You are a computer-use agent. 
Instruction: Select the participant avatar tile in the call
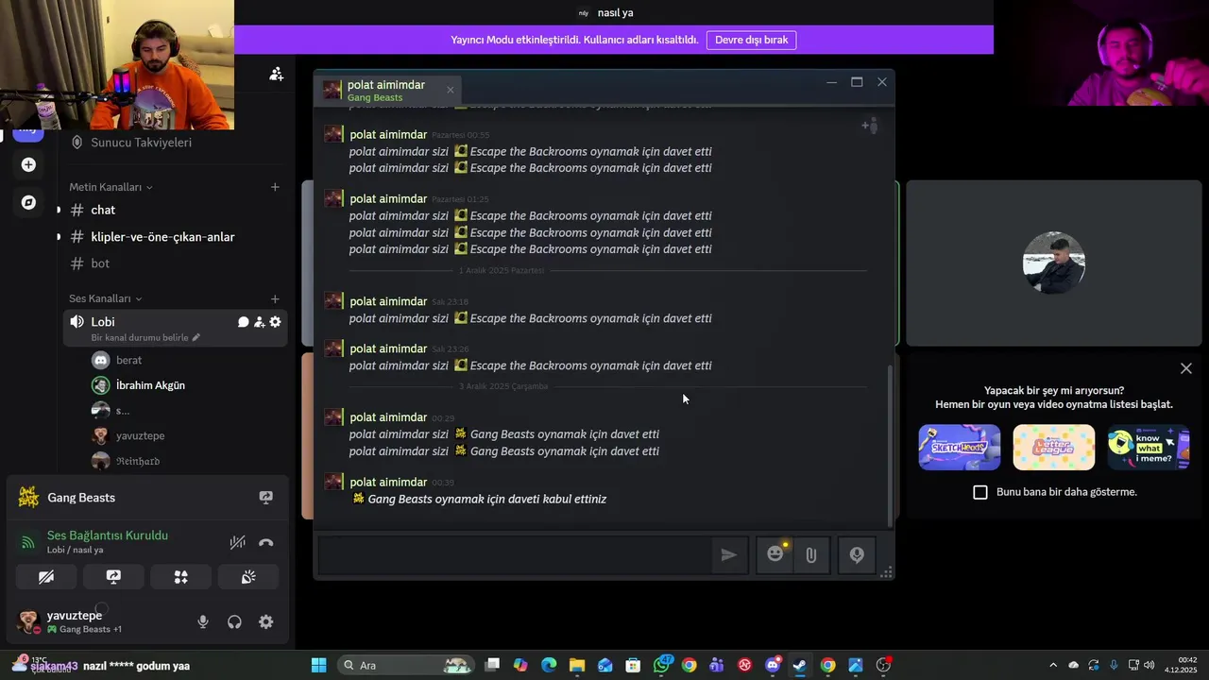coord(1054,263)
